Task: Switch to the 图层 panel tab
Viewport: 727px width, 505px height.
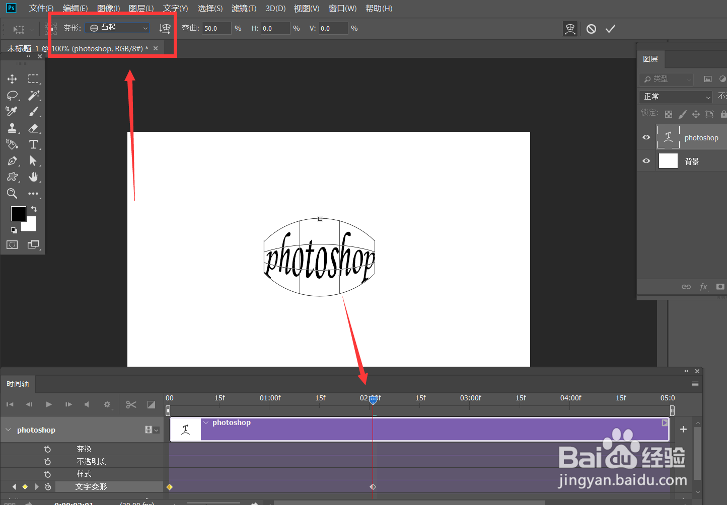Action: (650, 59)
